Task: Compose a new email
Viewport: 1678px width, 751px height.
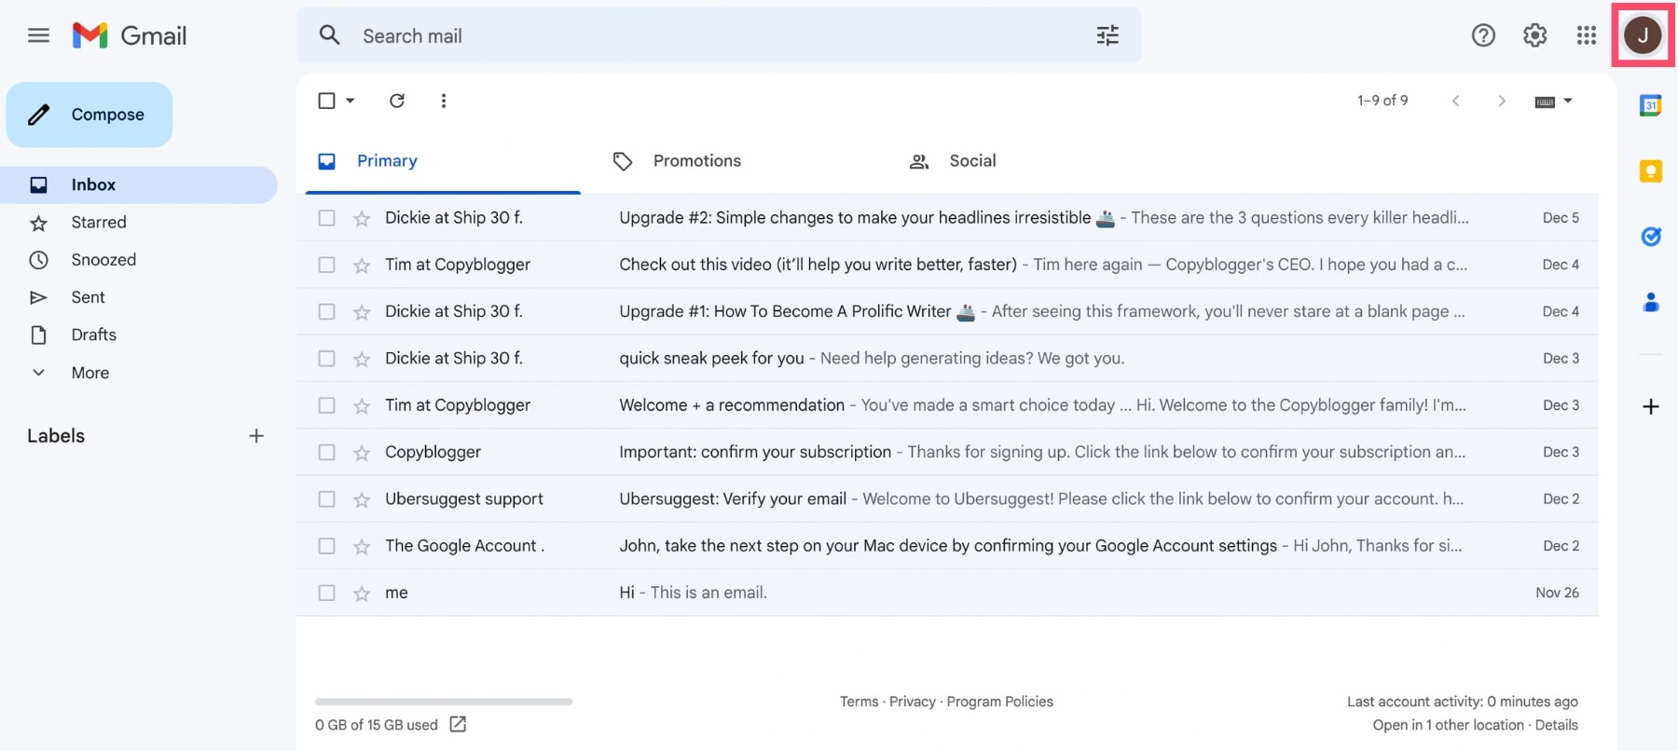Action: [x=89, y=115]
